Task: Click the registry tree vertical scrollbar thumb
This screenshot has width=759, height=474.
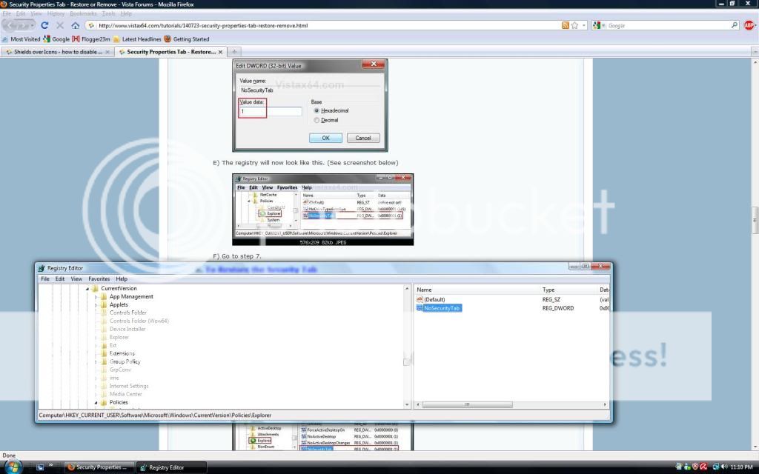Action: tap(406, 361)
